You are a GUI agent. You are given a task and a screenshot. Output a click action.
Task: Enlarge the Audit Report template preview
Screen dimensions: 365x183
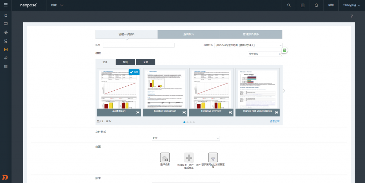[x=138, y=112]
